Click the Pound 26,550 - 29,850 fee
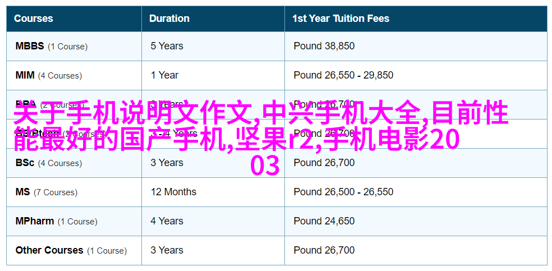The height and width of the screenshot is (271, 552). click(343, 75)
